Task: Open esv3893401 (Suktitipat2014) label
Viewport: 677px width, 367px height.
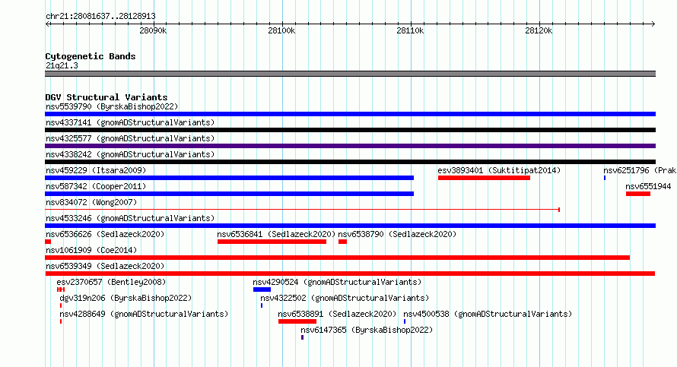Action: [x=499, y=170]
